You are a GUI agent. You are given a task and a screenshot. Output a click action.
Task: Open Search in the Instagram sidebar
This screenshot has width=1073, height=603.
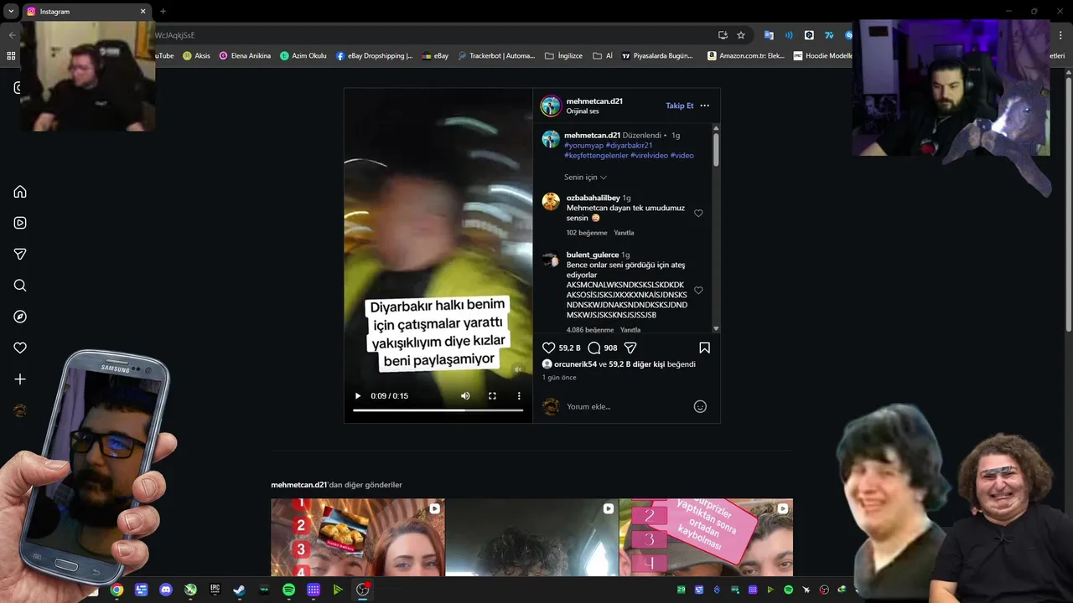tap(20, 286)
